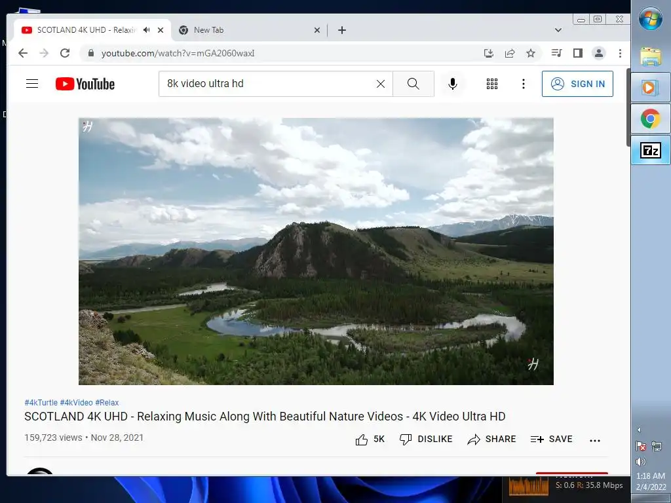The height and width of the screenshot is (503, 671).
Task: Click the network tray icon
Action: [x=657, y=446]
